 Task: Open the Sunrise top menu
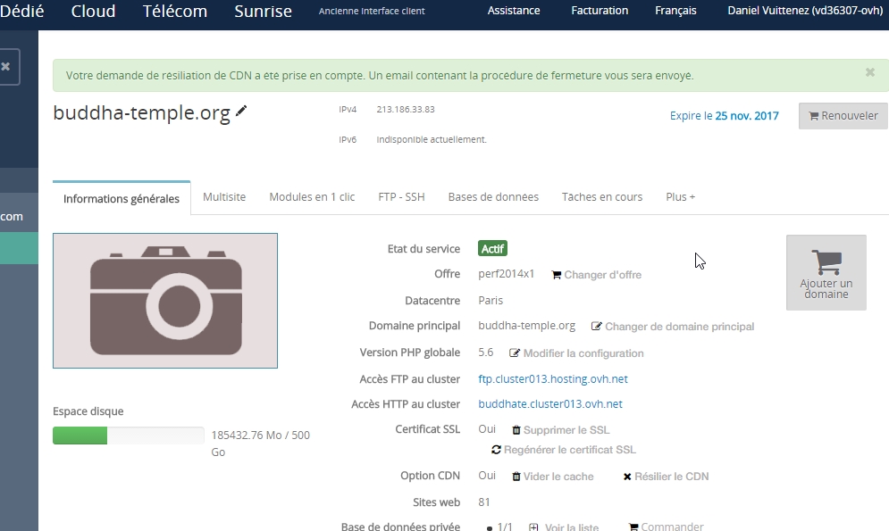coord(263,11)
